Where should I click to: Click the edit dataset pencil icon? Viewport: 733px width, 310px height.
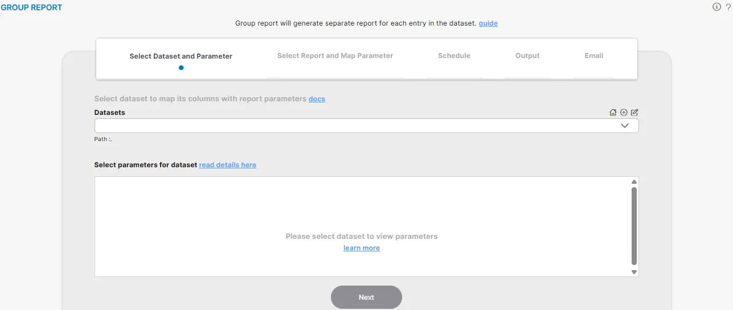(x=634, y=113)
